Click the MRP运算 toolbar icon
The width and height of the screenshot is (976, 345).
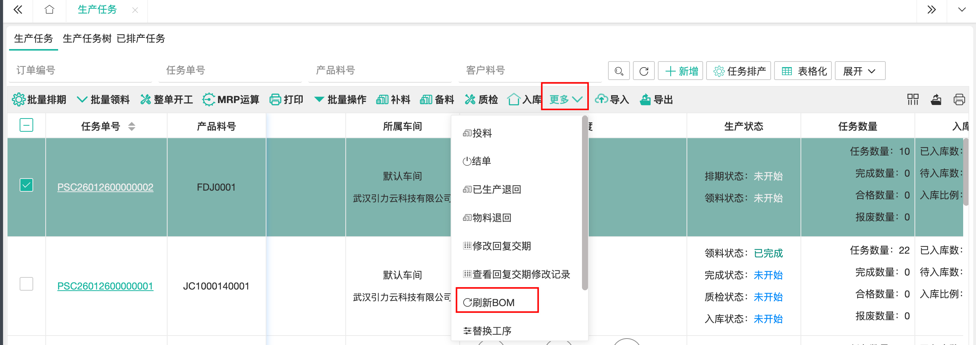coord(208,100)
